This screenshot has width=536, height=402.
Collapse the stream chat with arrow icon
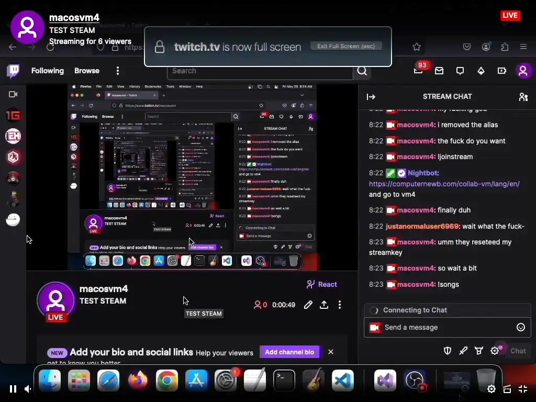[371, 97]
